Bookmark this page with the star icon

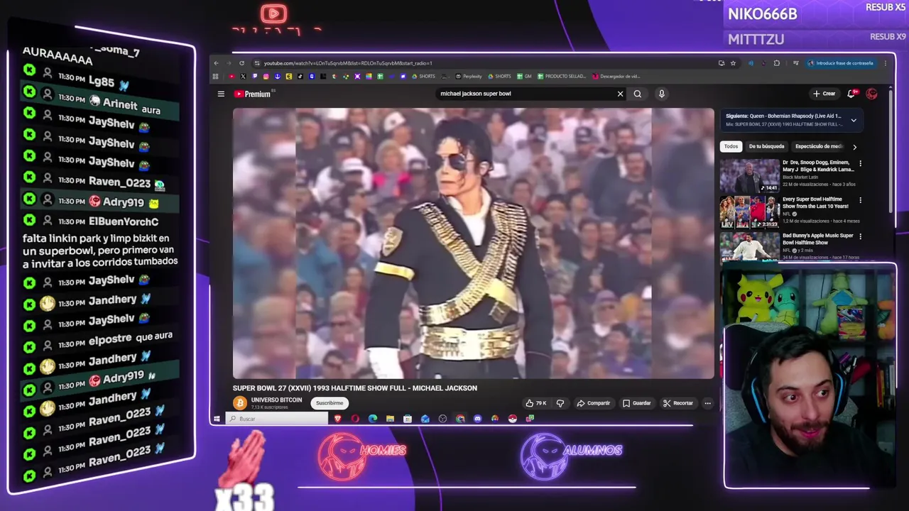[x=733, y=63]
